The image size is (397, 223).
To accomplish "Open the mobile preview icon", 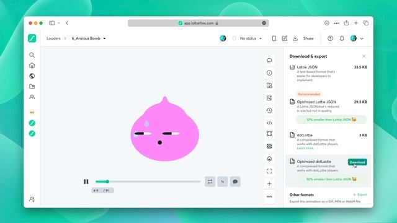I will click(x=274, y=38).
